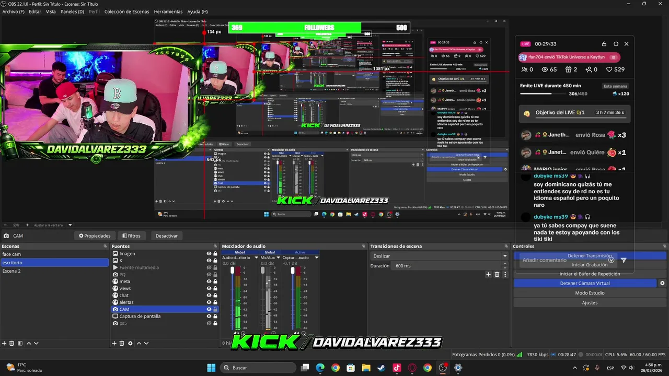Open Propiedades of CAM source
669x376 pixels.
pos(95,236)
